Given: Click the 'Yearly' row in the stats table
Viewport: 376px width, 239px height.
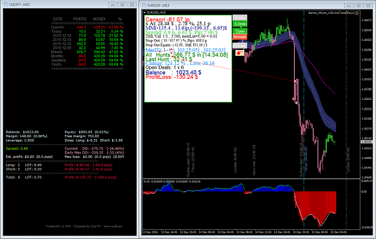Looking at the screenshot, I should 87,64.
